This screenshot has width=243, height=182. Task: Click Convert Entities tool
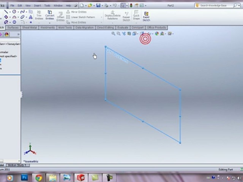point(50,15)
